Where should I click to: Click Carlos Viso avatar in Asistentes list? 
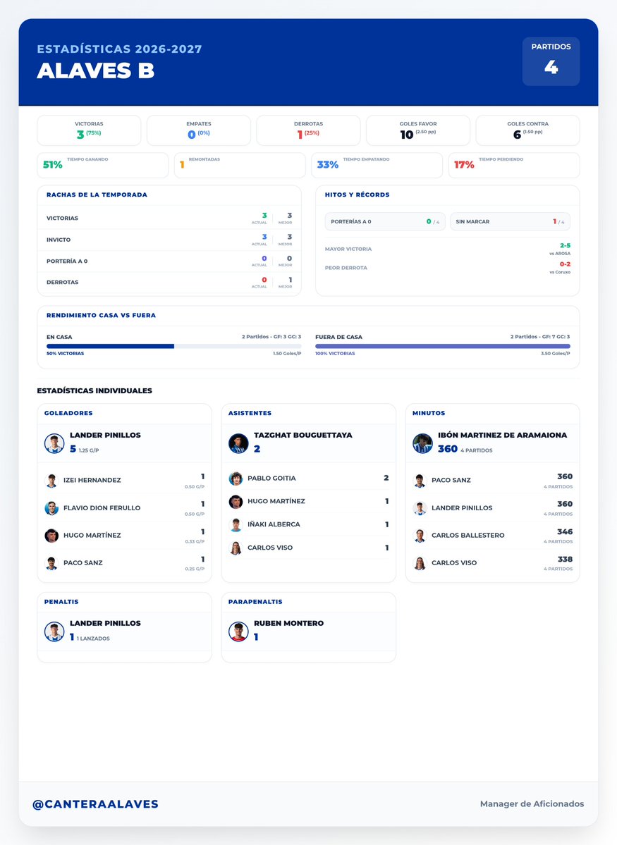236,548
